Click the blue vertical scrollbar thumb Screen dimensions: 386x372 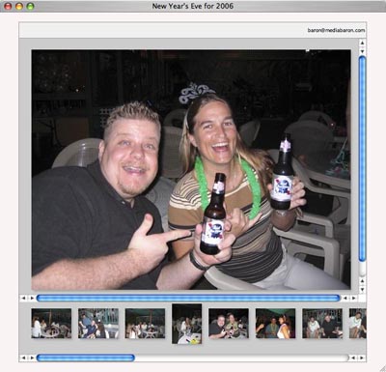362,158
